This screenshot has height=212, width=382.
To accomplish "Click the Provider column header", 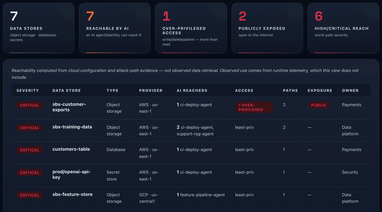I will coord(151,90).
